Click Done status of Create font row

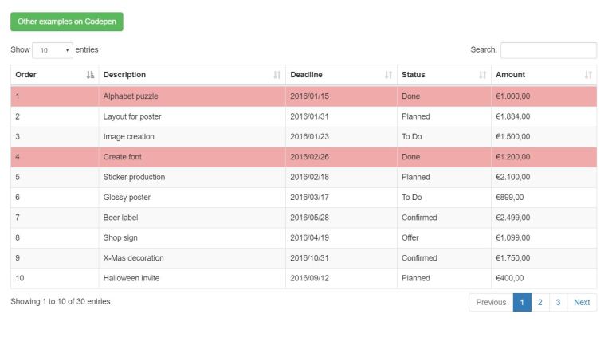(x=411, y=157)
